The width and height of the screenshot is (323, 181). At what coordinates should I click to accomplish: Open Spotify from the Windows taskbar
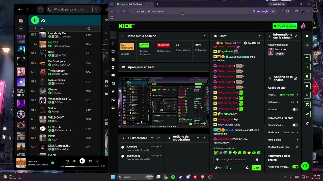coord(173,177)
